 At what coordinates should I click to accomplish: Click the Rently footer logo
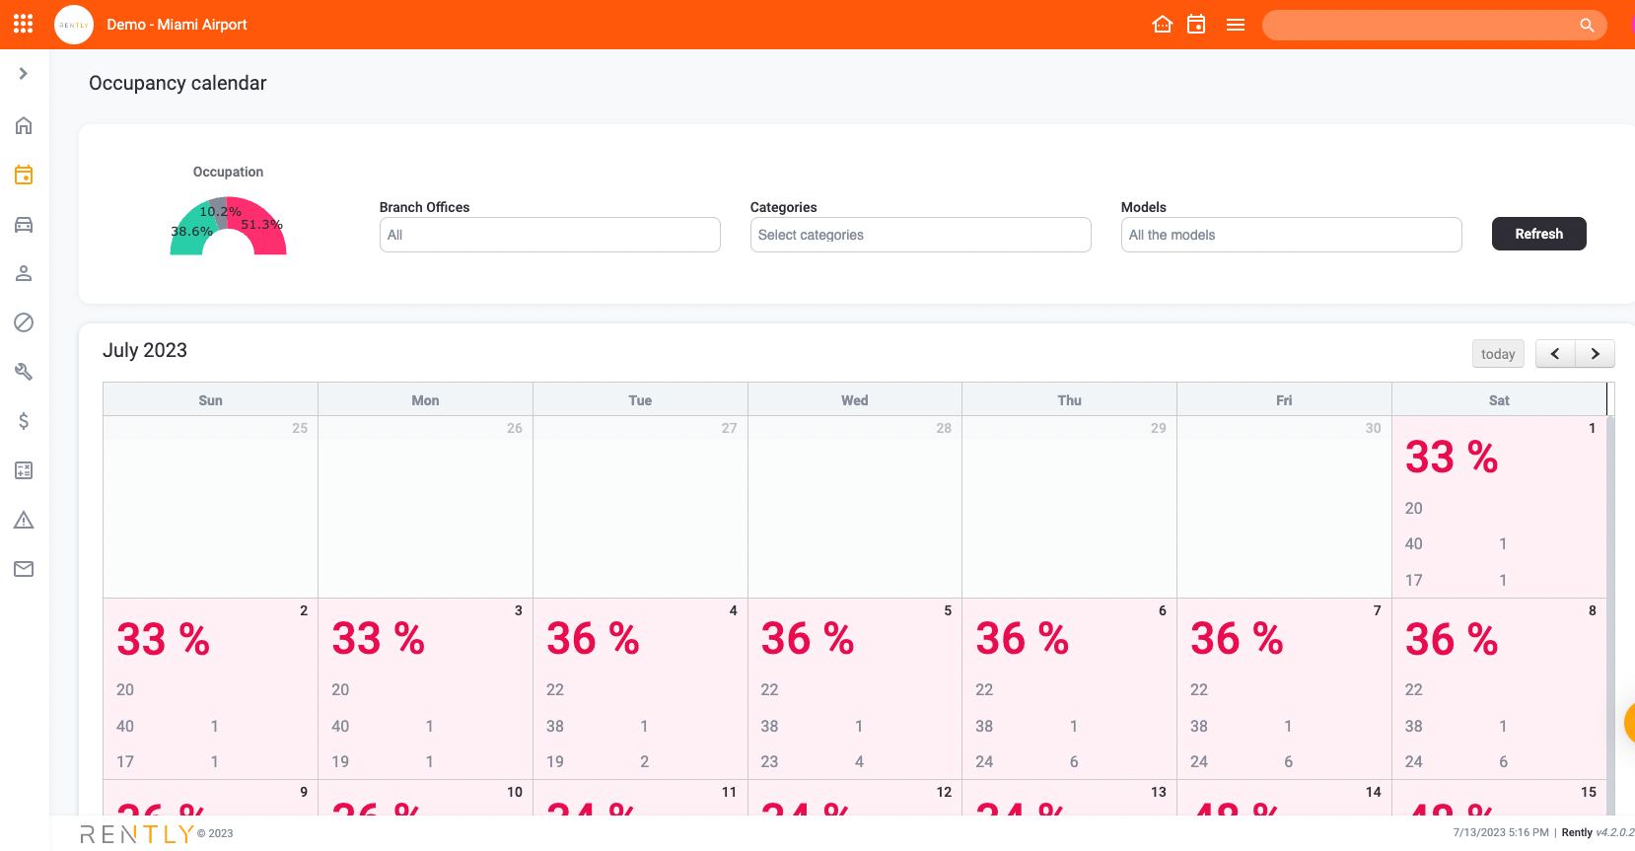136,834
